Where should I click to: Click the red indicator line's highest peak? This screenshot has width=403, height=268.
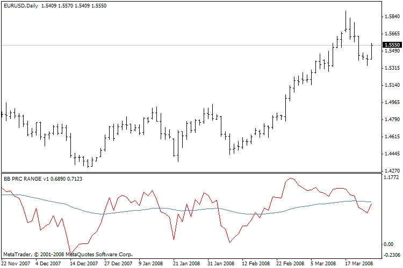pyautogui.click(x=290, y=178)
